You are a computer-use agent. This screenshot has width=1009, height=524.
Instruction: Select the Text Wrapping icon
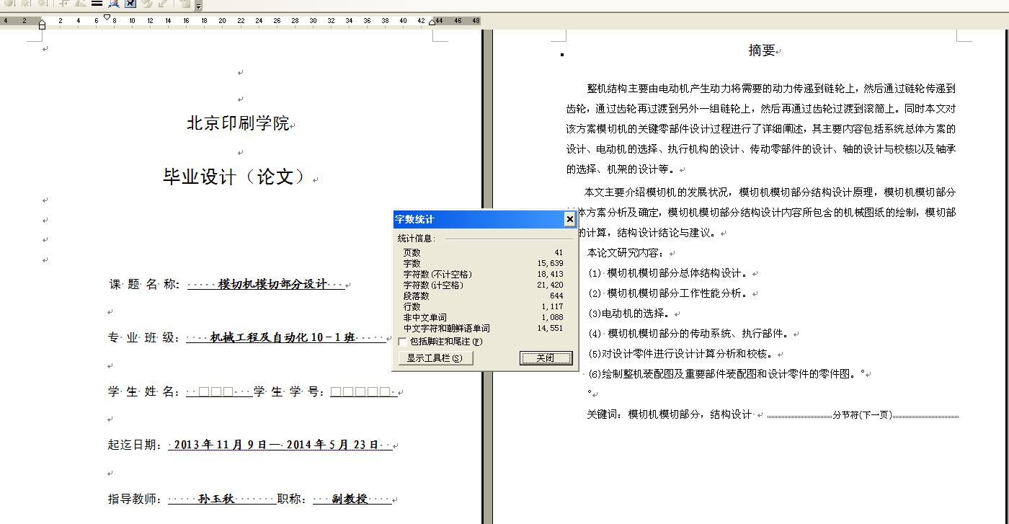click(x=130, y=5)
